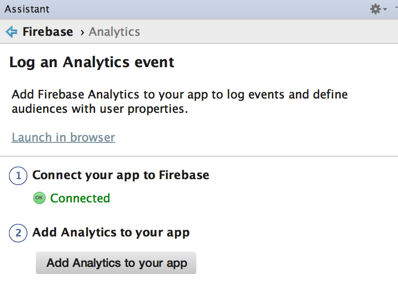The height and width of the screenshot is (283, 398).
Task: Click the Assistant panel title
Action: 27,9
